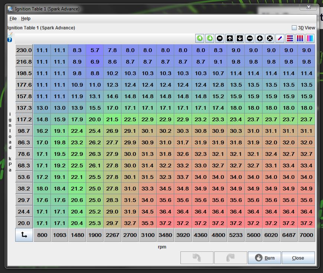Click the blue question mark help icon

10,40
